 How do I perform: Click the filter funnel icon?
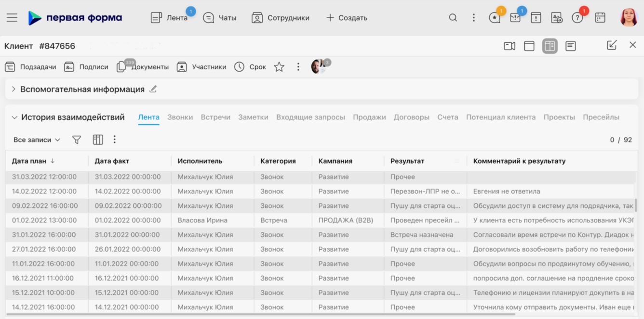click(x=77, y=140)
